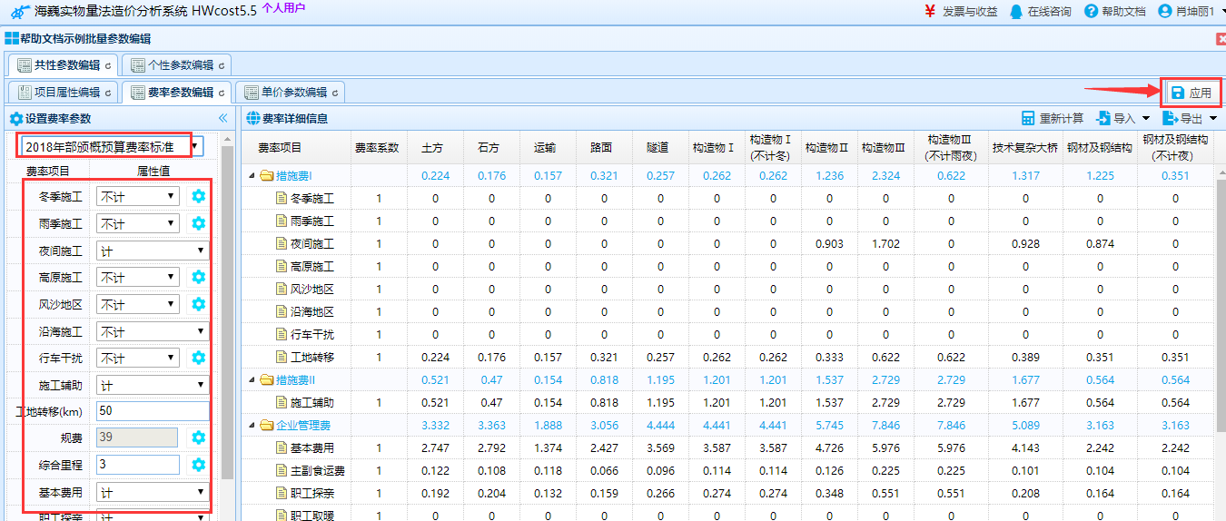Click the refresh icon on 共性参数编辑 tab
Viewport: 1226px width, 521px height.
tap(108, 65)
